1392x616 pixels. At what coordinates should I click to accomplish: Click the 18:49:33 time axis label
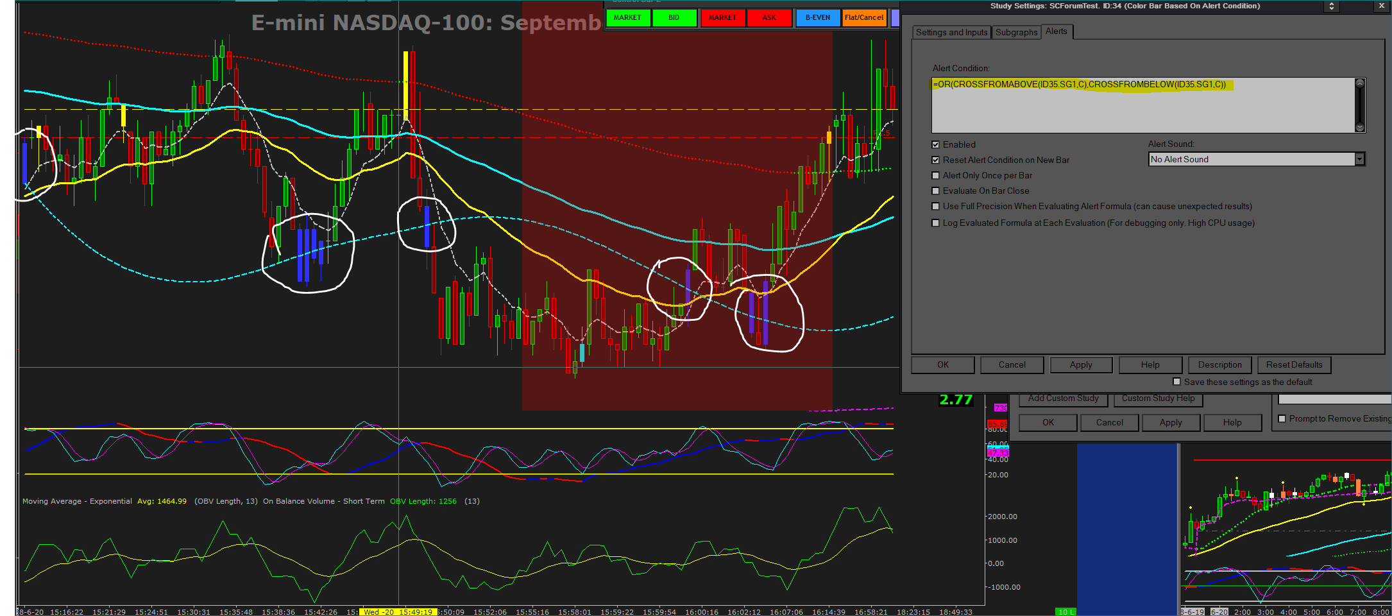click(956, 612)
